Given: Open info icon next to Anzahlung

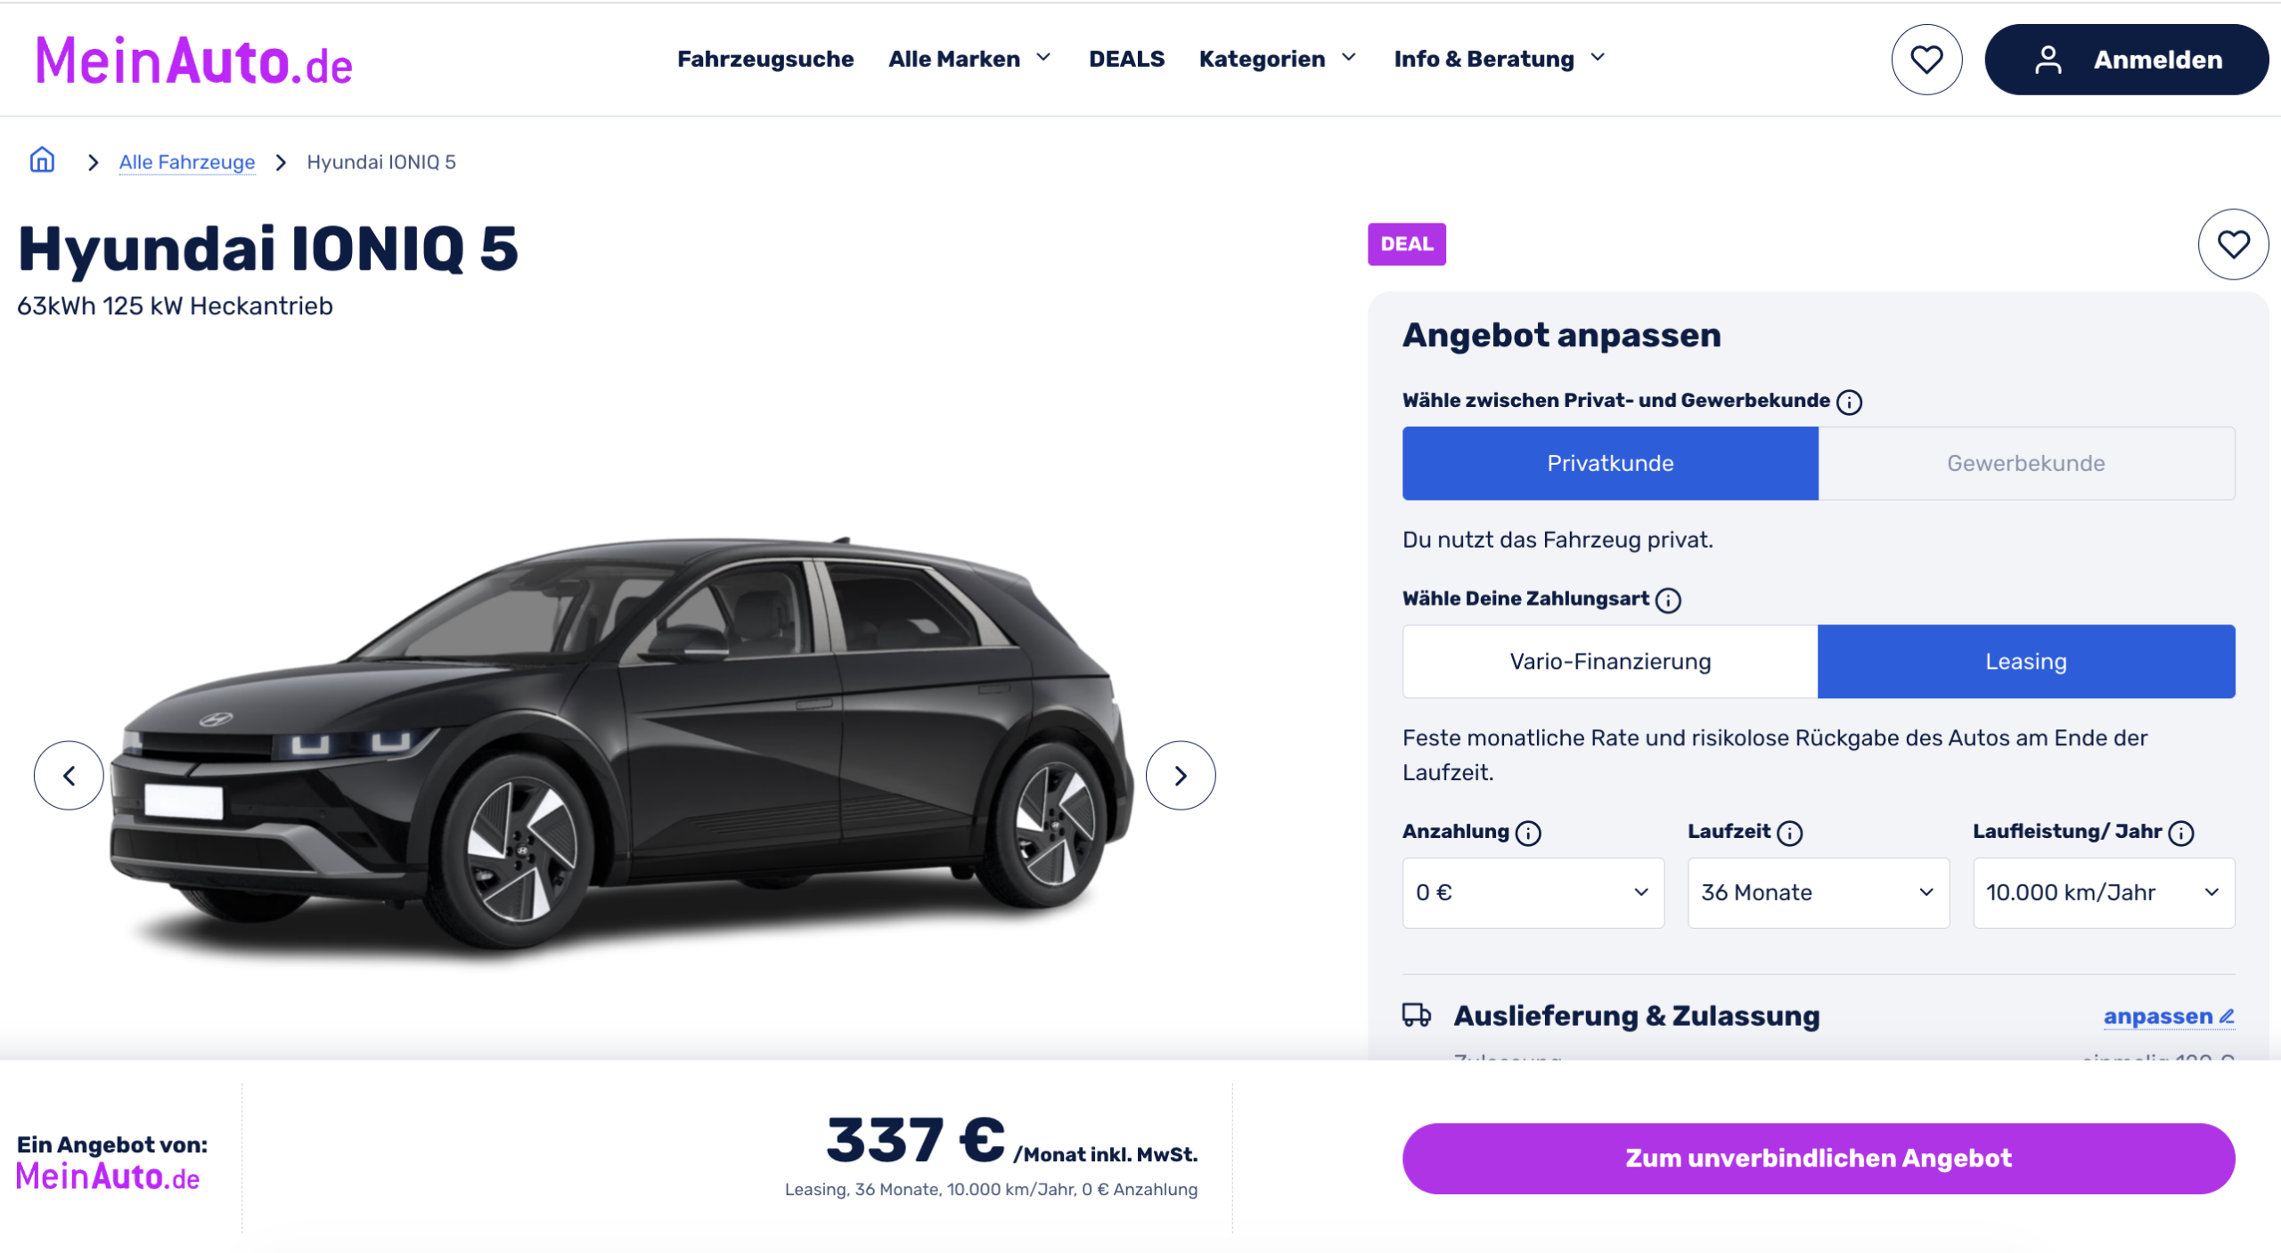Looking at the screenshot, I should click(1528, 833).
